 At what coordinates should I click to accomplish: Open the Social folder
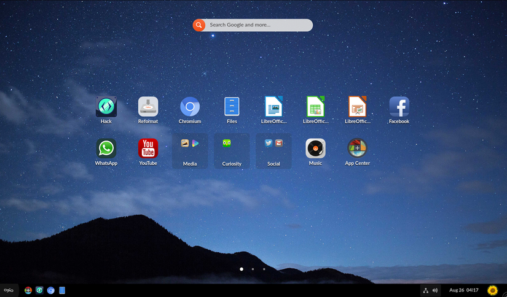(x=273, y=151)
